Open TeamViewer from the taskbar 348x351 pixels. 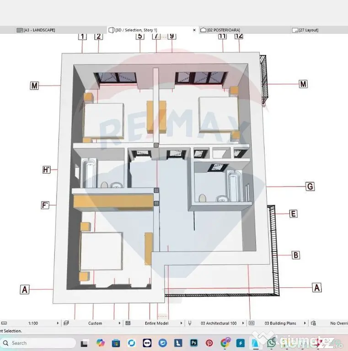tap(147, 343)
